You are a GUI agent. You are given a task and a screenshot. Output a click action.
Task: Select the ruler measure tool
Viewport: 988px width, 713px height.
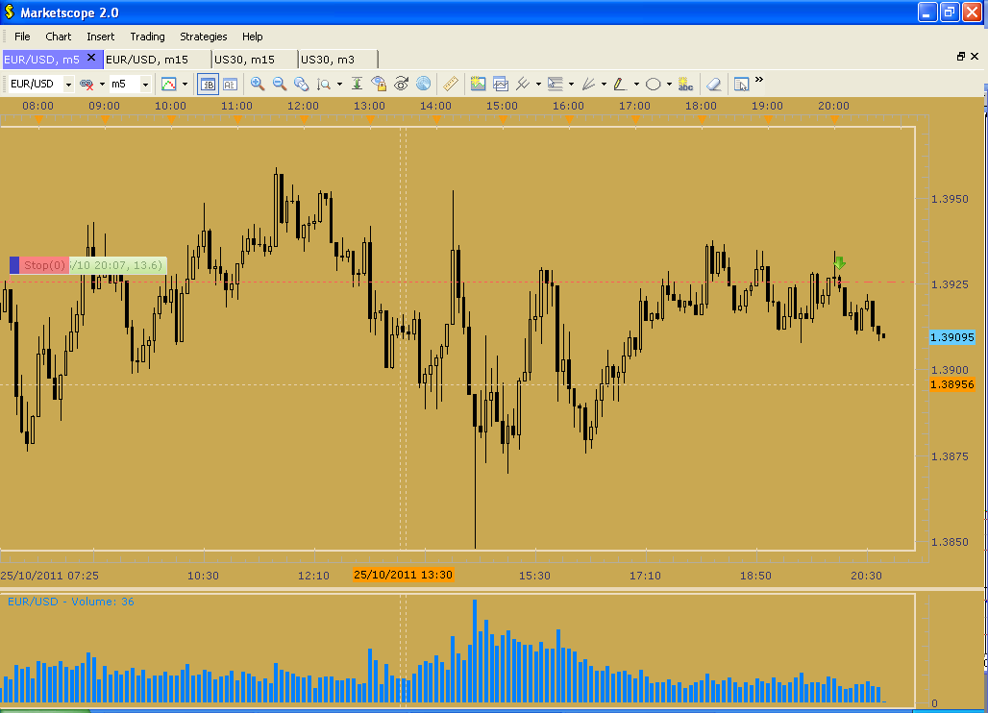(450, 84)
